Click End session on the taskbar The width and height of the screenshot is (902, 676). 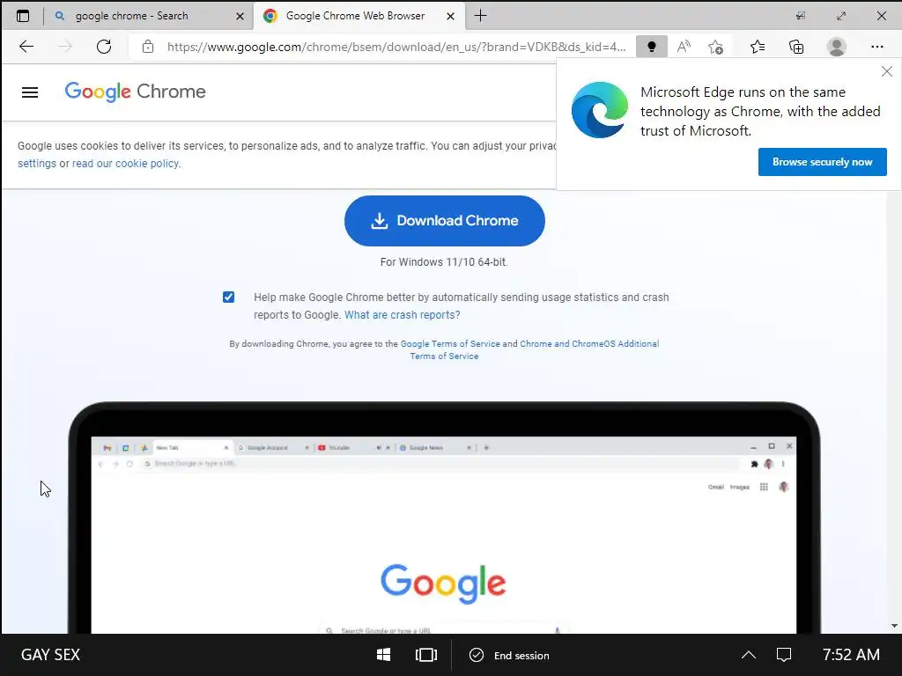(510, 655)
